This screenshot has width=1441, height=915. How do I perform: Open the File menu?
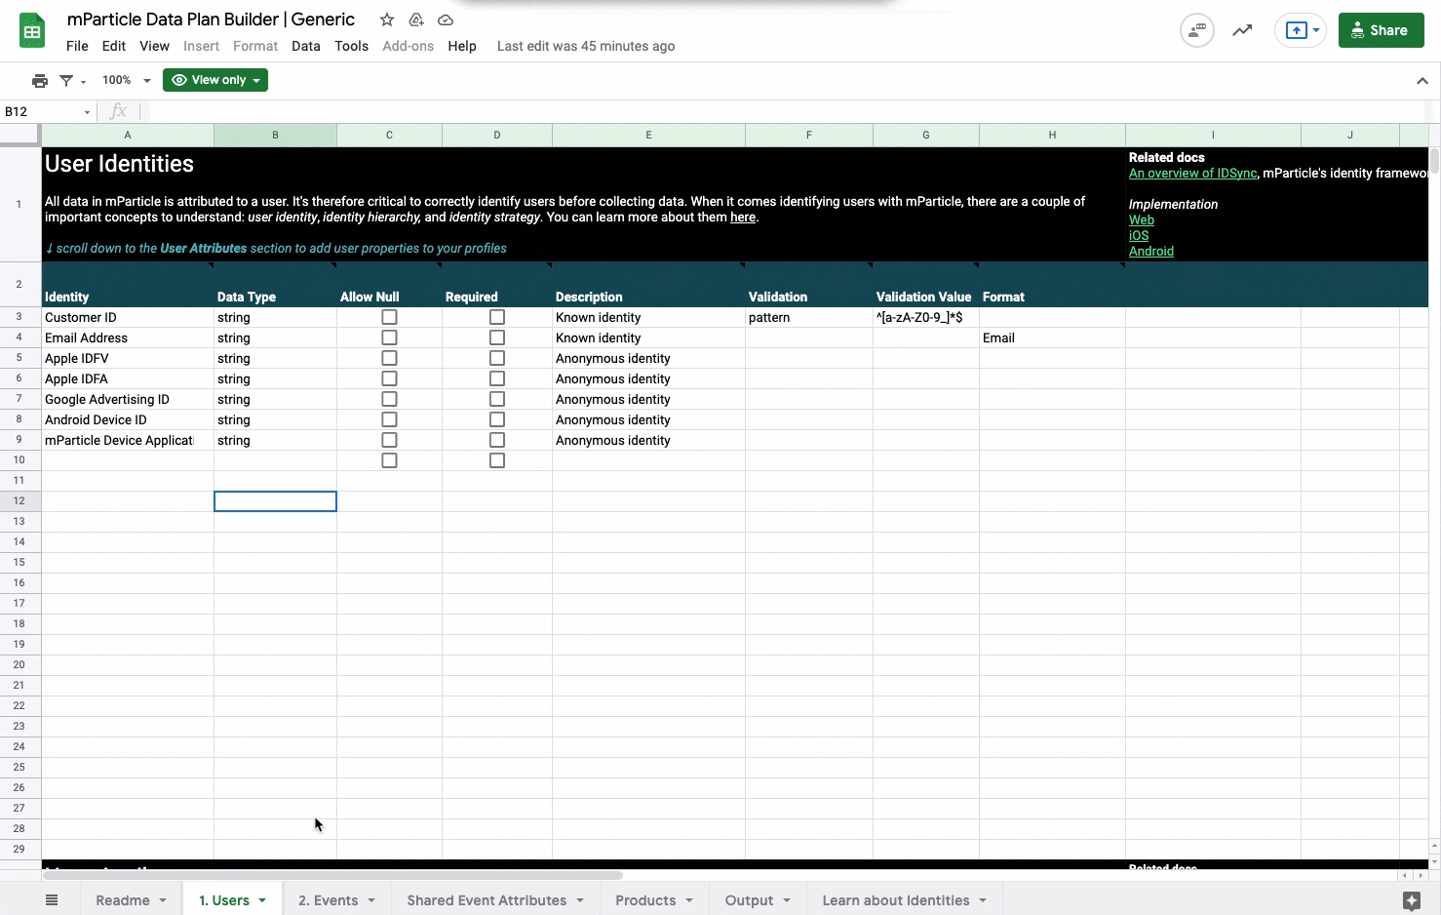tap(77, 46)
